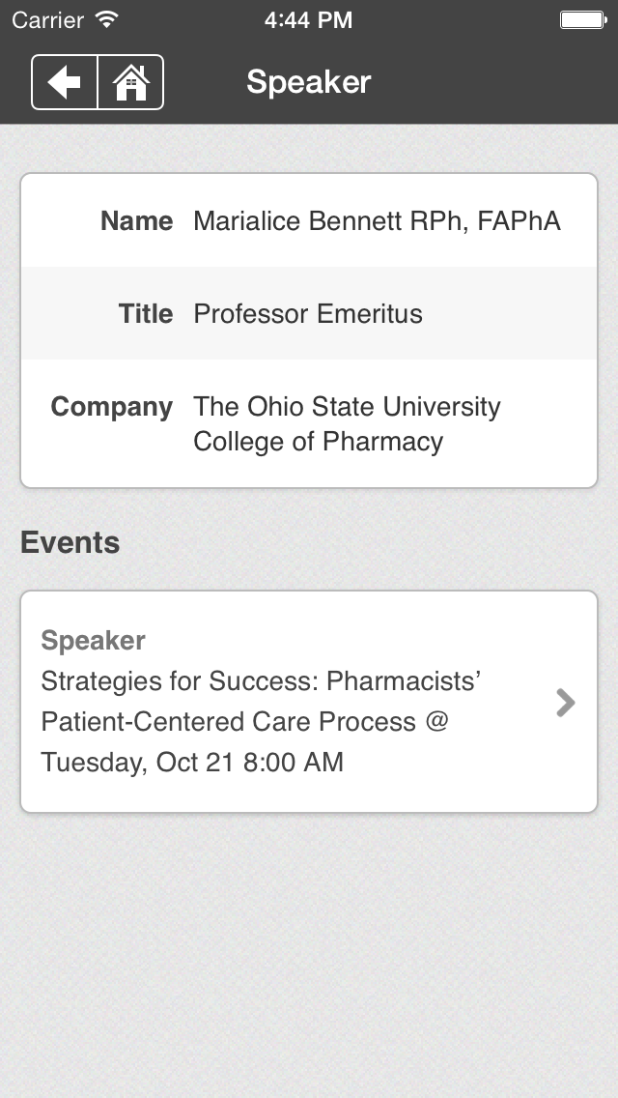Select The Ohio State University text
This screenshot has height=1098, width=618.
[x=347, y=407]
